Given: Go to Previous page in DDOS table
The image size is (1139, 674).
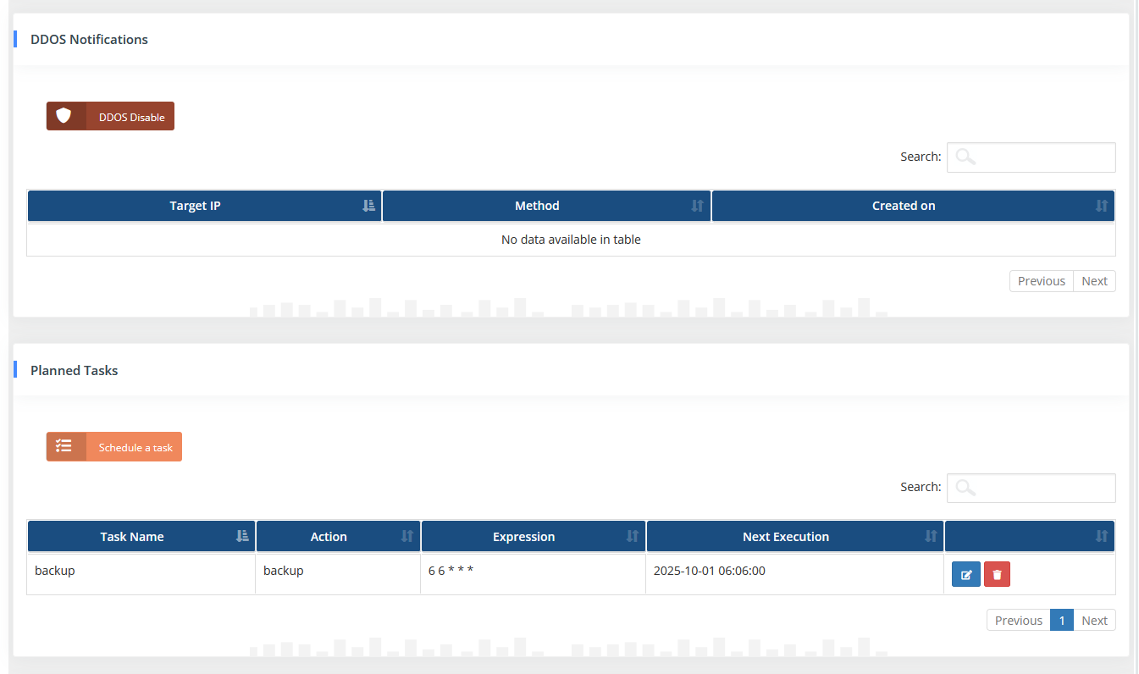Looking at the screenshot, I should pyautogui.click(x=1041, y=281).
